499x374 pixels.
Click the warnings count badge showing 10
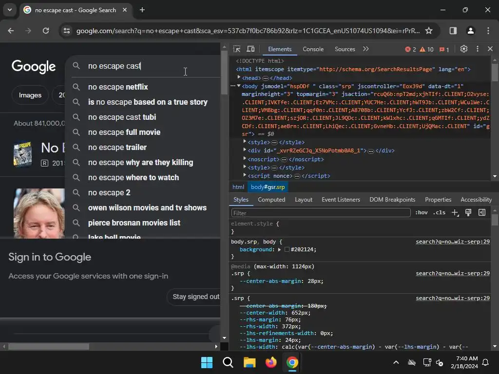427,49
